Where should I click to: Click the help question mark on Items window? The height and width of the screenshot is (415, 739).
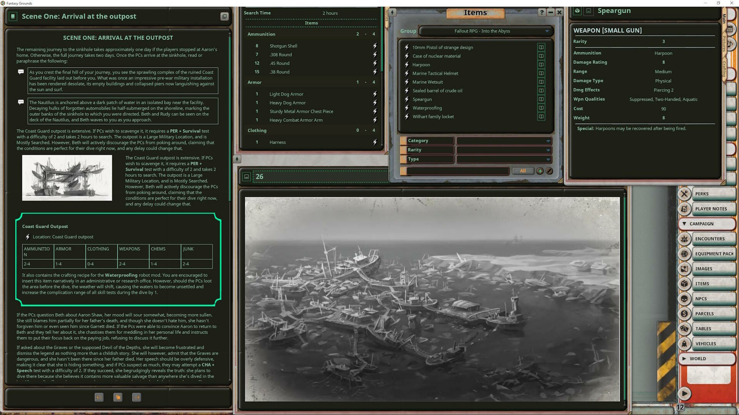542,12
